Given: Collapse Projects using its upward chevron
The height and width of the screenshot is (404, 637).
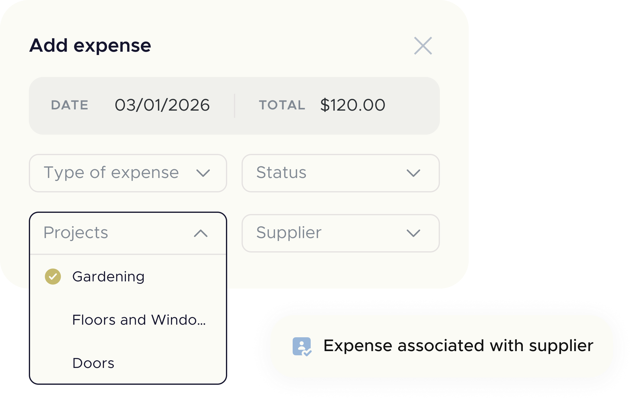Looking at the screenshot, I should tap(201, 233).
